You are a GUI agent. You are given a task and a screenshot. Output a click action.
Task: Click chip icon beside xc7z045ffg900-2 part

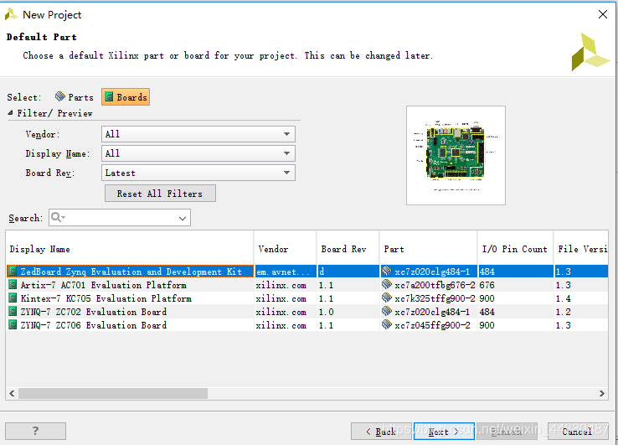click(387, 324)
